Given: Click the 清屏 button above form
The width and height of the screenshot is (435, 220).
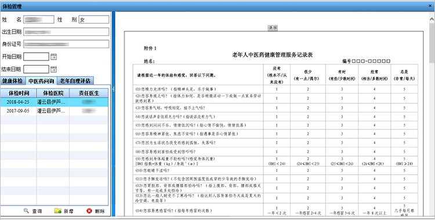Looking at the screenshot, I should (273, 28).
